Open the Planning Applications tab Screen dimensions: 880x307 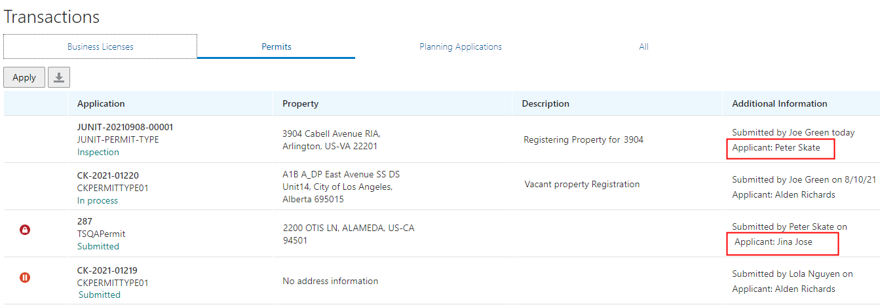(460, 46)
